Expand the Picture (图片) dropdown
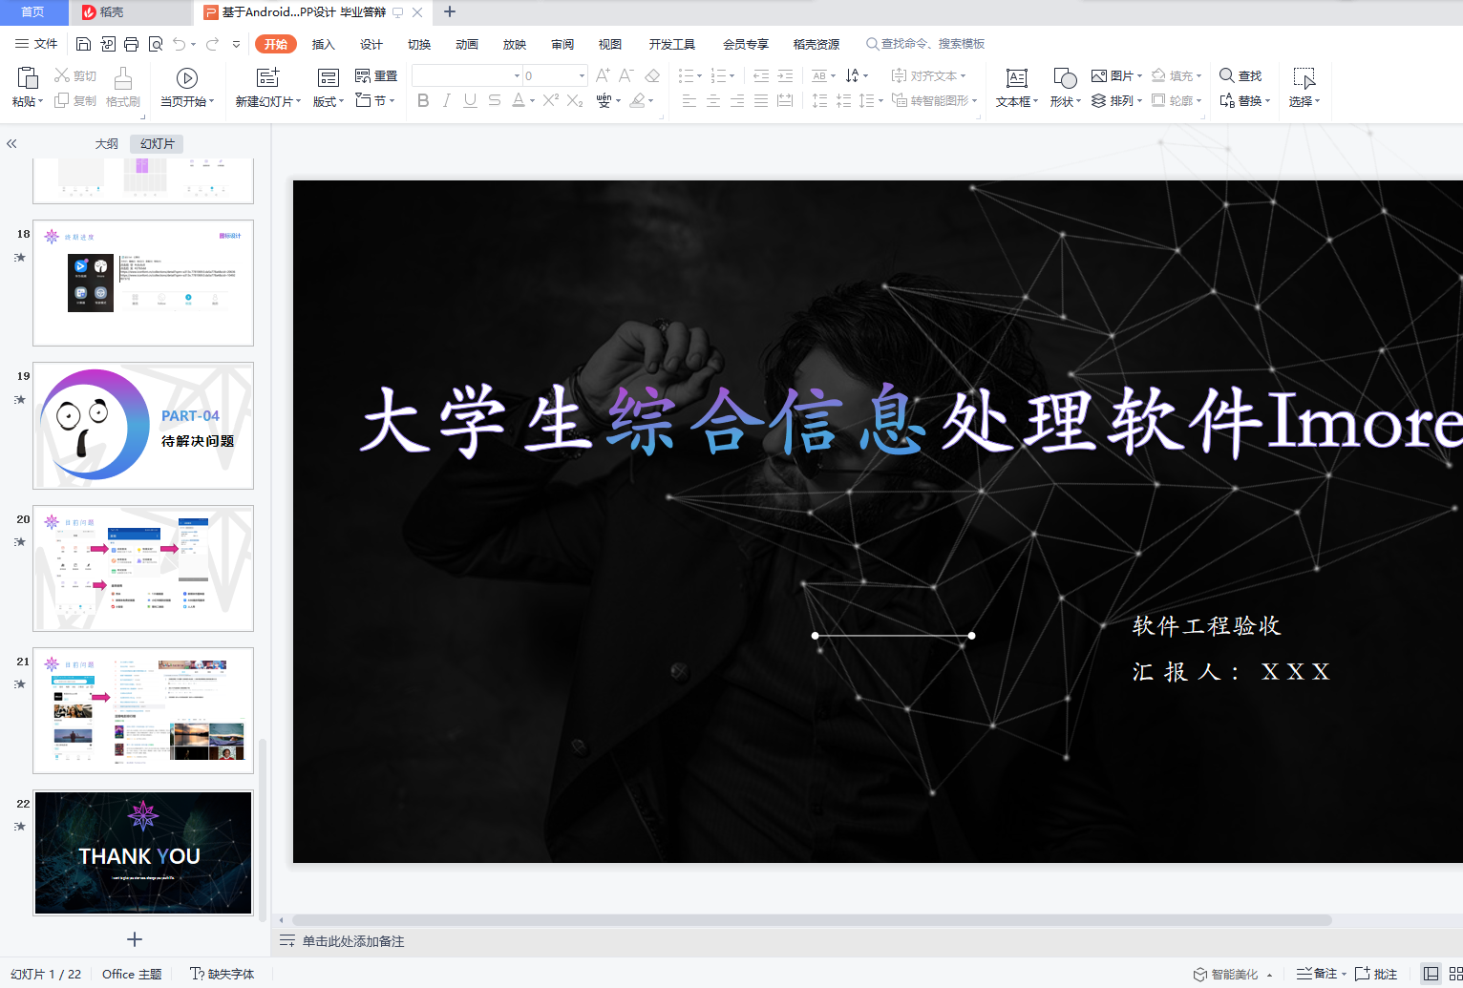This screenshot has width=1463, height=988. [x=1116, y=75]
